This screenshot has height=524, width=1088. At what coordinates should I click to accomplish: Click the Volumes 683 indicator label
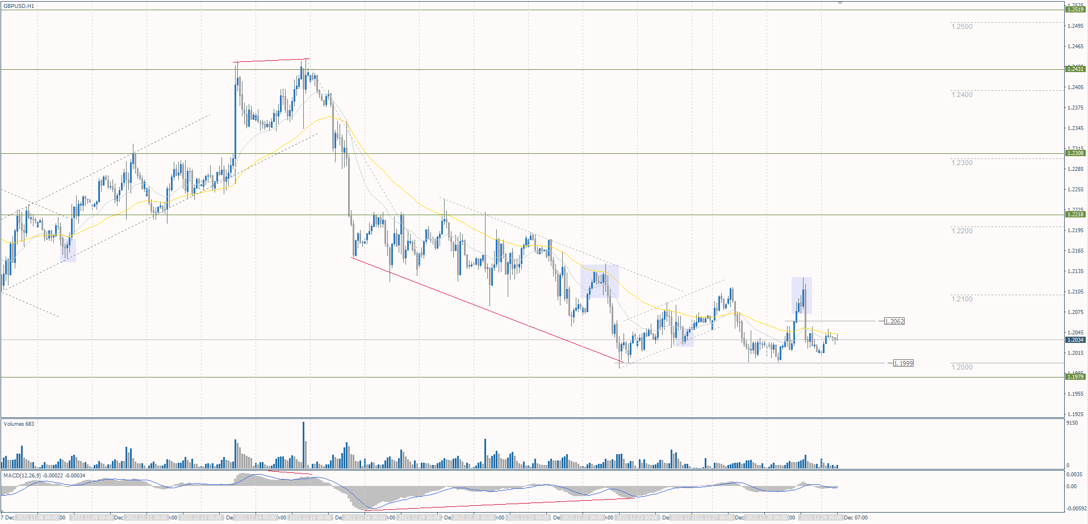coord(19,424)
